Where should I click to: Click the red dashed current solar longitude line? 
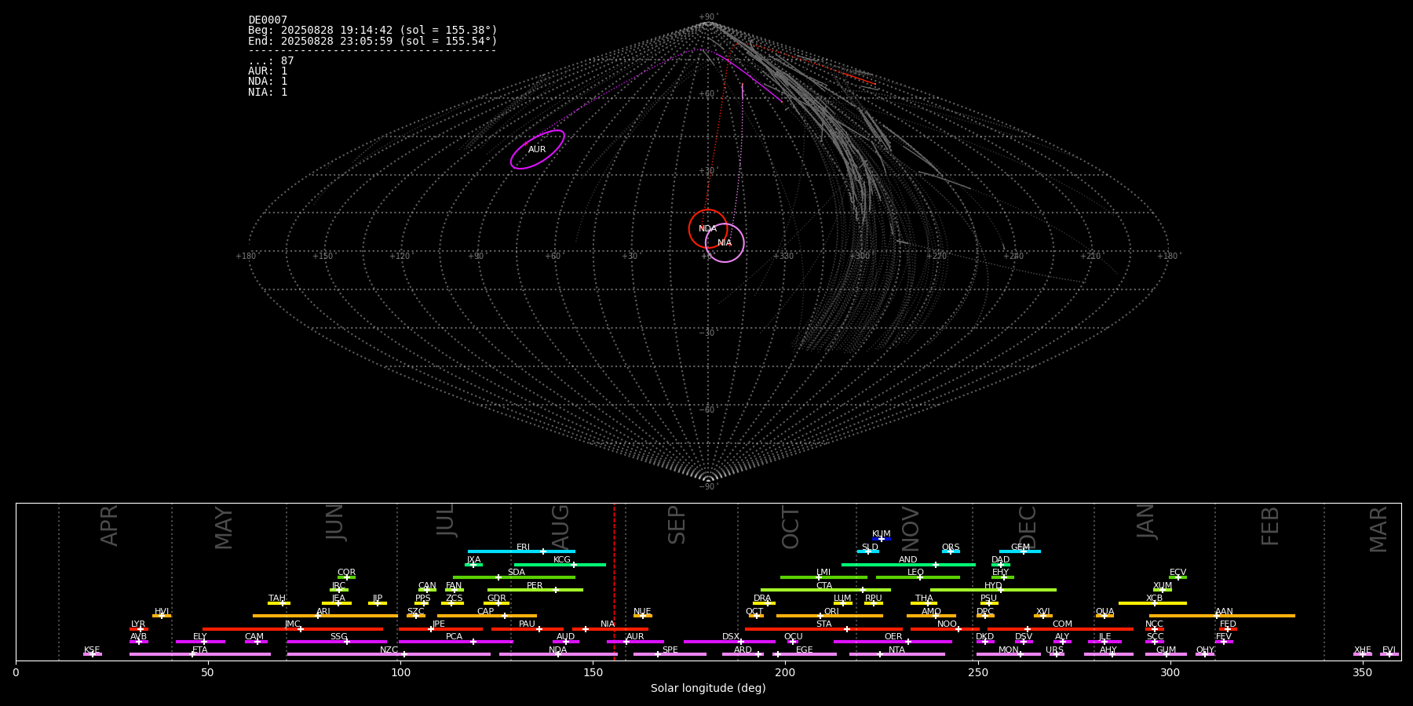[614, 581]
